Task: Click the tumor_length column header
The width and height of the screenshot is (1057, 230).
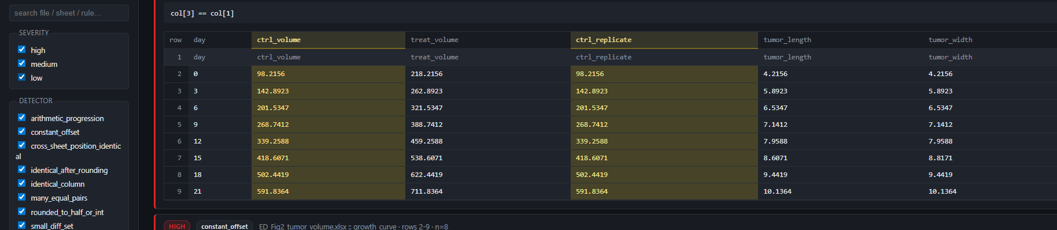Action: click(x=841, y=40)
